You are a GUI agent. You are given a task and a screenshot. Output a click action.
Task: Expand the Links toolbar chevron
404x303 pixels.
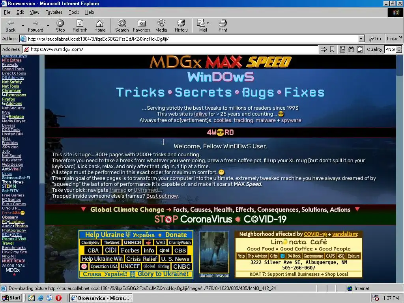point(401,37)
